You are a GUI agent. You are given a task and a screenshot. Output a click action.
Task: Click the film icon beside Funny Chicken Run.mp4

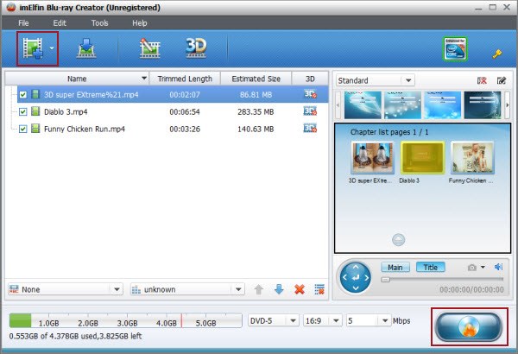coord(35,129)
